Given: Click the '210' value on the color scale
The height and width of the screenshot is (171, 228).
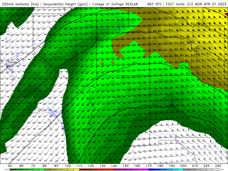Looking at the screenshot, I should [x=195, y=166].
